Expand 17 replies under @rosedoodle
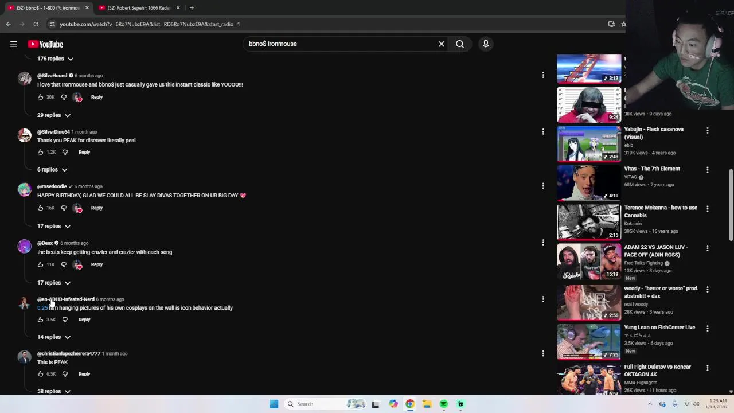 tap(54, 226)
